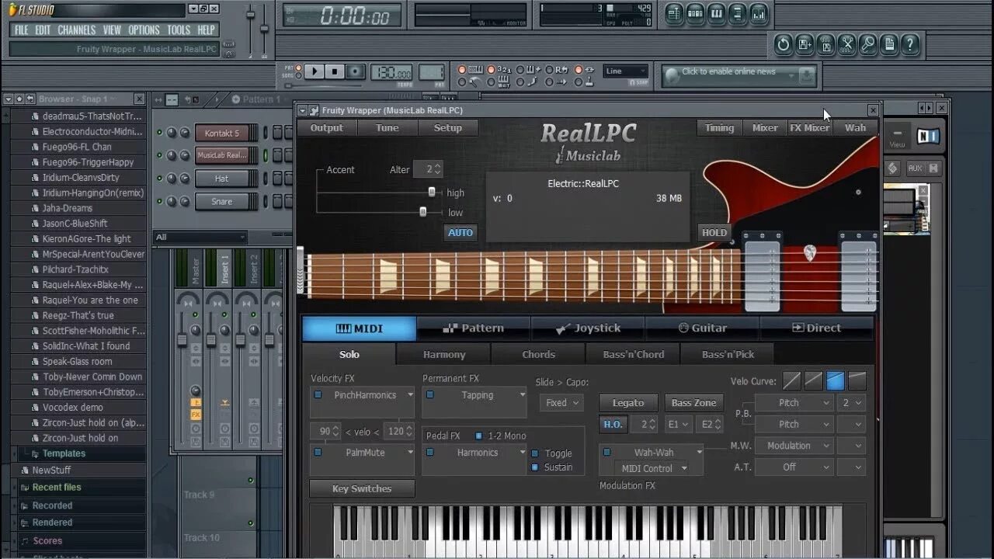The width and height of the screenshot is (994, 559).
Task: Select the MusicLab RealLPC channel button
Action: coord(222,155)
